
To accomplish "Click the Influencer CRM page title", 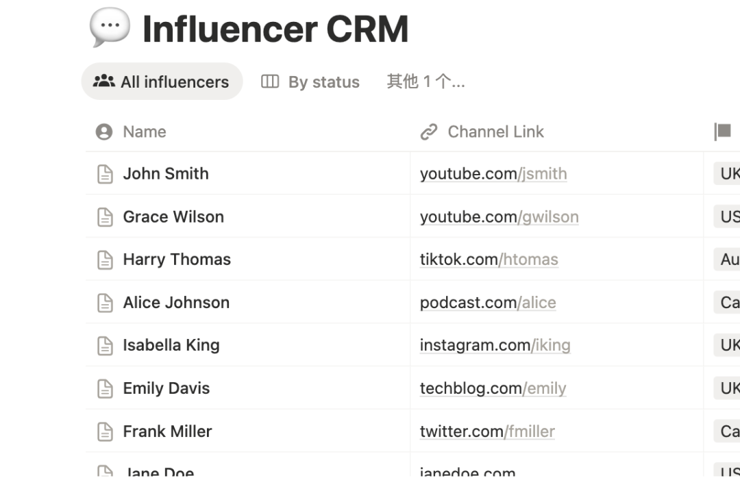I will coord(275,29).
